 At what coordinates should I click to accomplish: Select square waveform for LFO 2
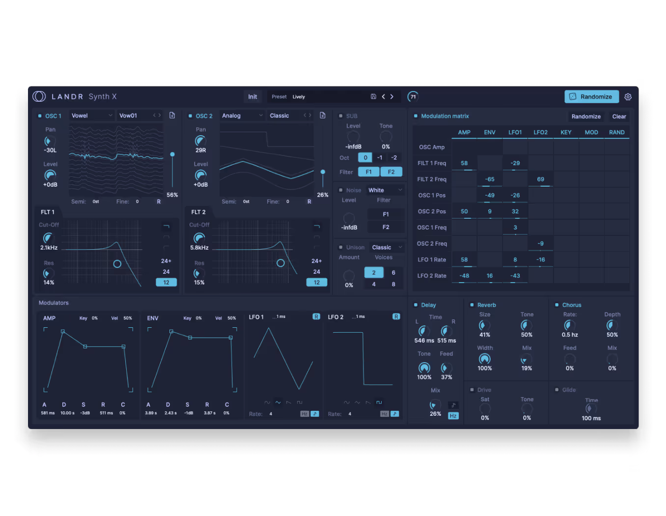click(379, 402)
